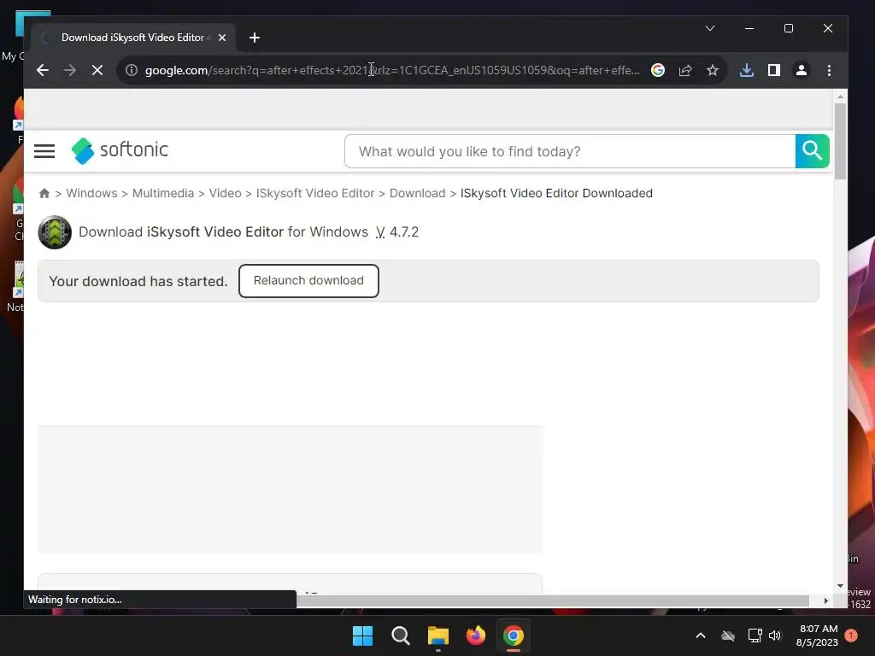Select the Download iSkysoft Video Editor tab

tap(132, 38)
